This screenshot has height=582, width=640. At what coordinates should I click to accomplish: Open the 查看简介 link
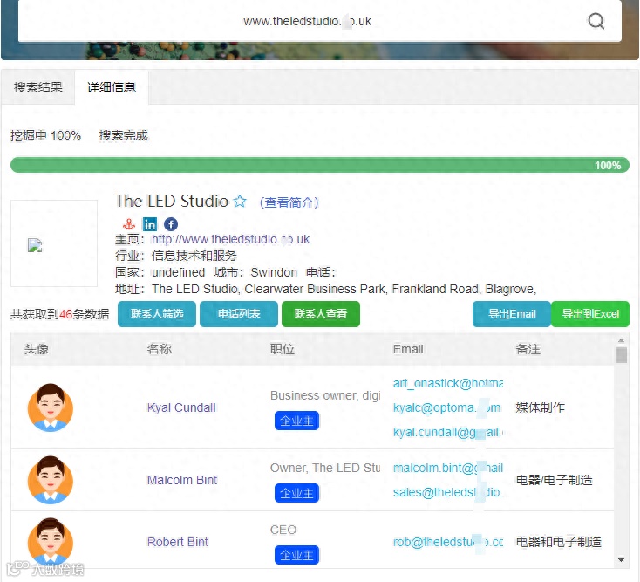click(x=289, y=202)
